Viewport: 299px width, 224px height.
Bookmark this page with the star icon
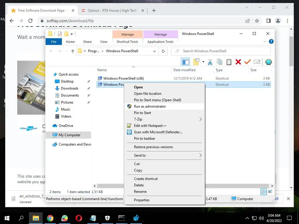point(257,21)
